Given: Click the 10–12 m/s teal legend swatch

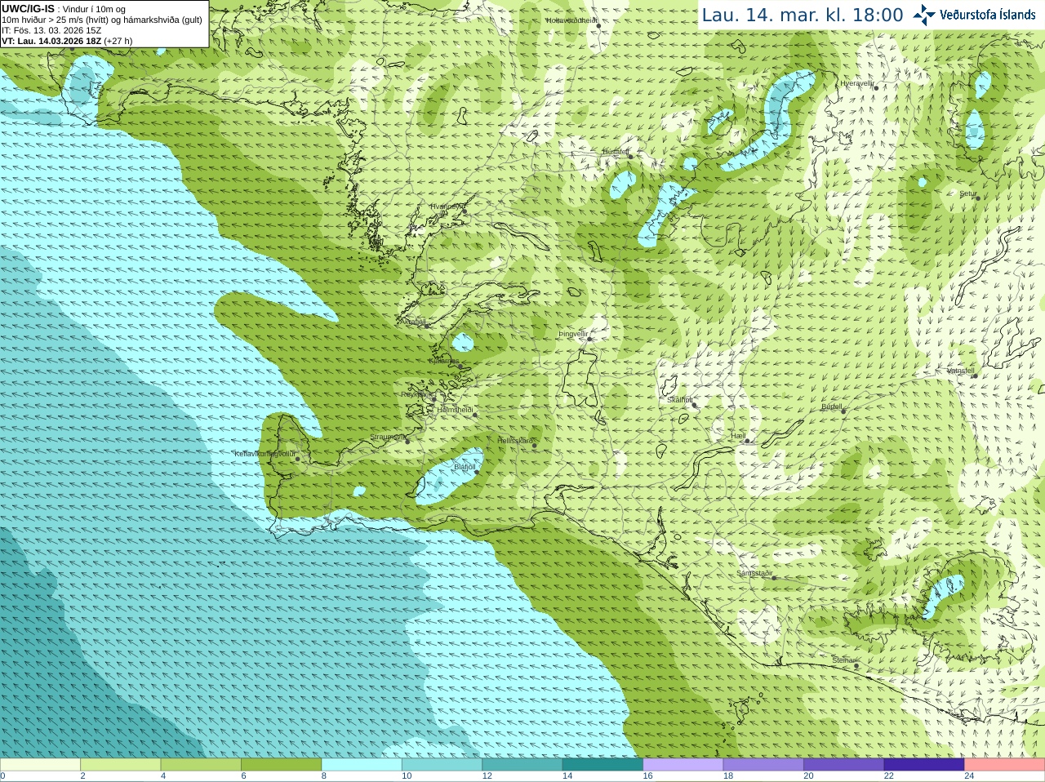Looking at the screenshot, I should [442, 765].
